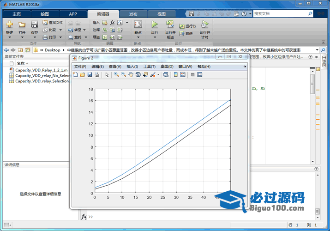The width and height of the screenshot is (330, 231).
Task: Click the Print Figure icon in figure toolbar
Action: point(96,74)
